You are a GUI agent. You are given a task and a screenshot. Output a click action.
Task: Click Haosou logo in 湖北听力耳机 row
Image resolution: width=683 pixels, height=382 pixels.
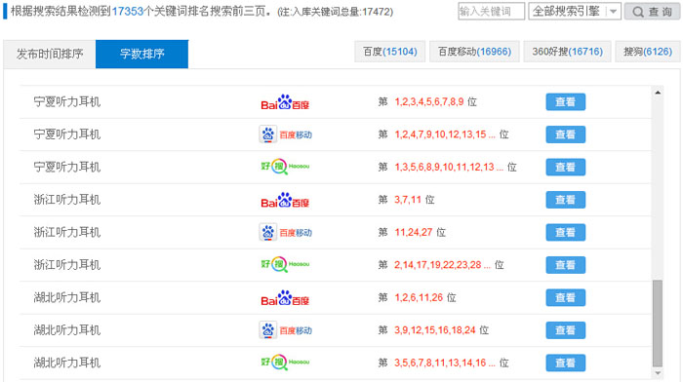click(x=285, y=363)
